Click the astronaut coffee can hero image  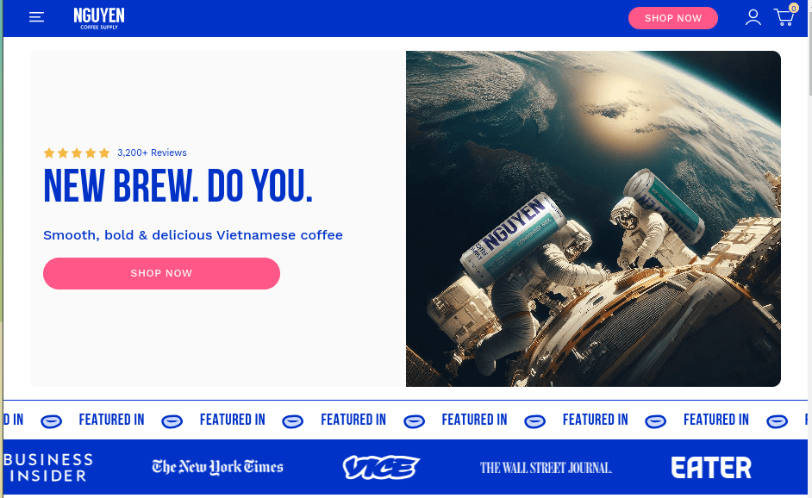point(593,219)
